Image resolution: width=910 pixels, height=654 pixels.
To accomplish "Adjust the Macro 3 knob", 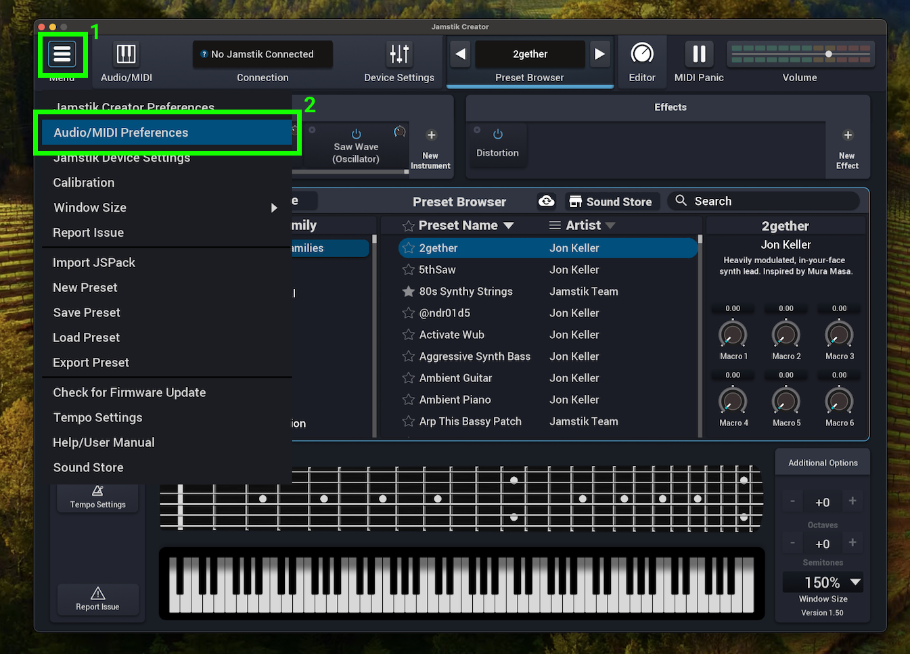I will coord(839,334).
